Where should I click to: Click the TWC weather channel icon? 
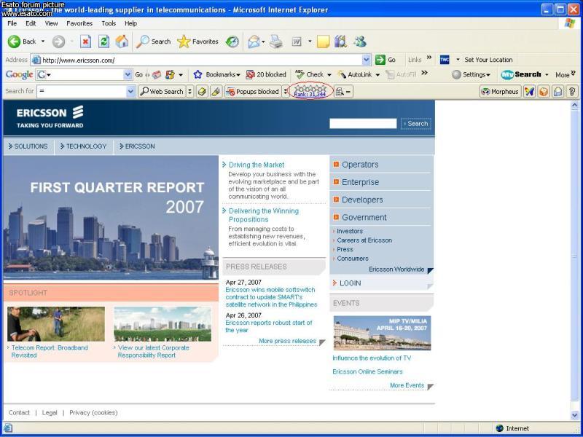coord(445,60)
